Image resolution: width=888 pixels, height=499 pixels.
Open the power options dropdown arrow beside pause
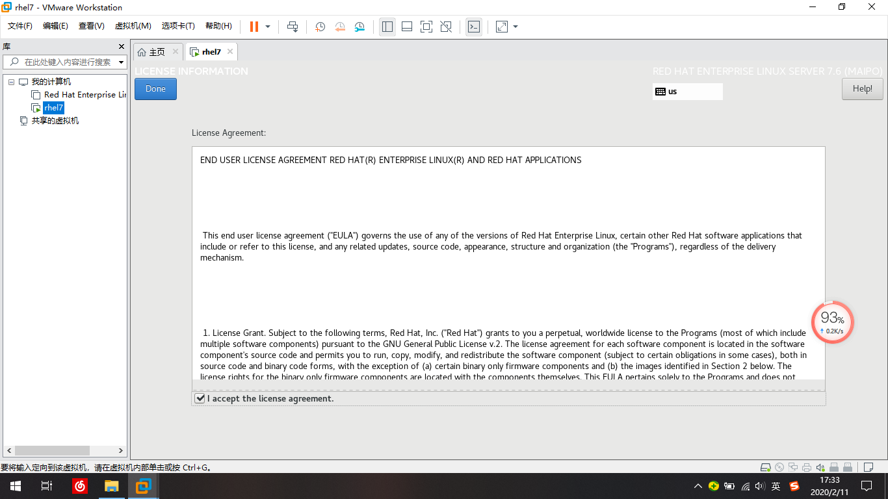(x=268, y=27)
